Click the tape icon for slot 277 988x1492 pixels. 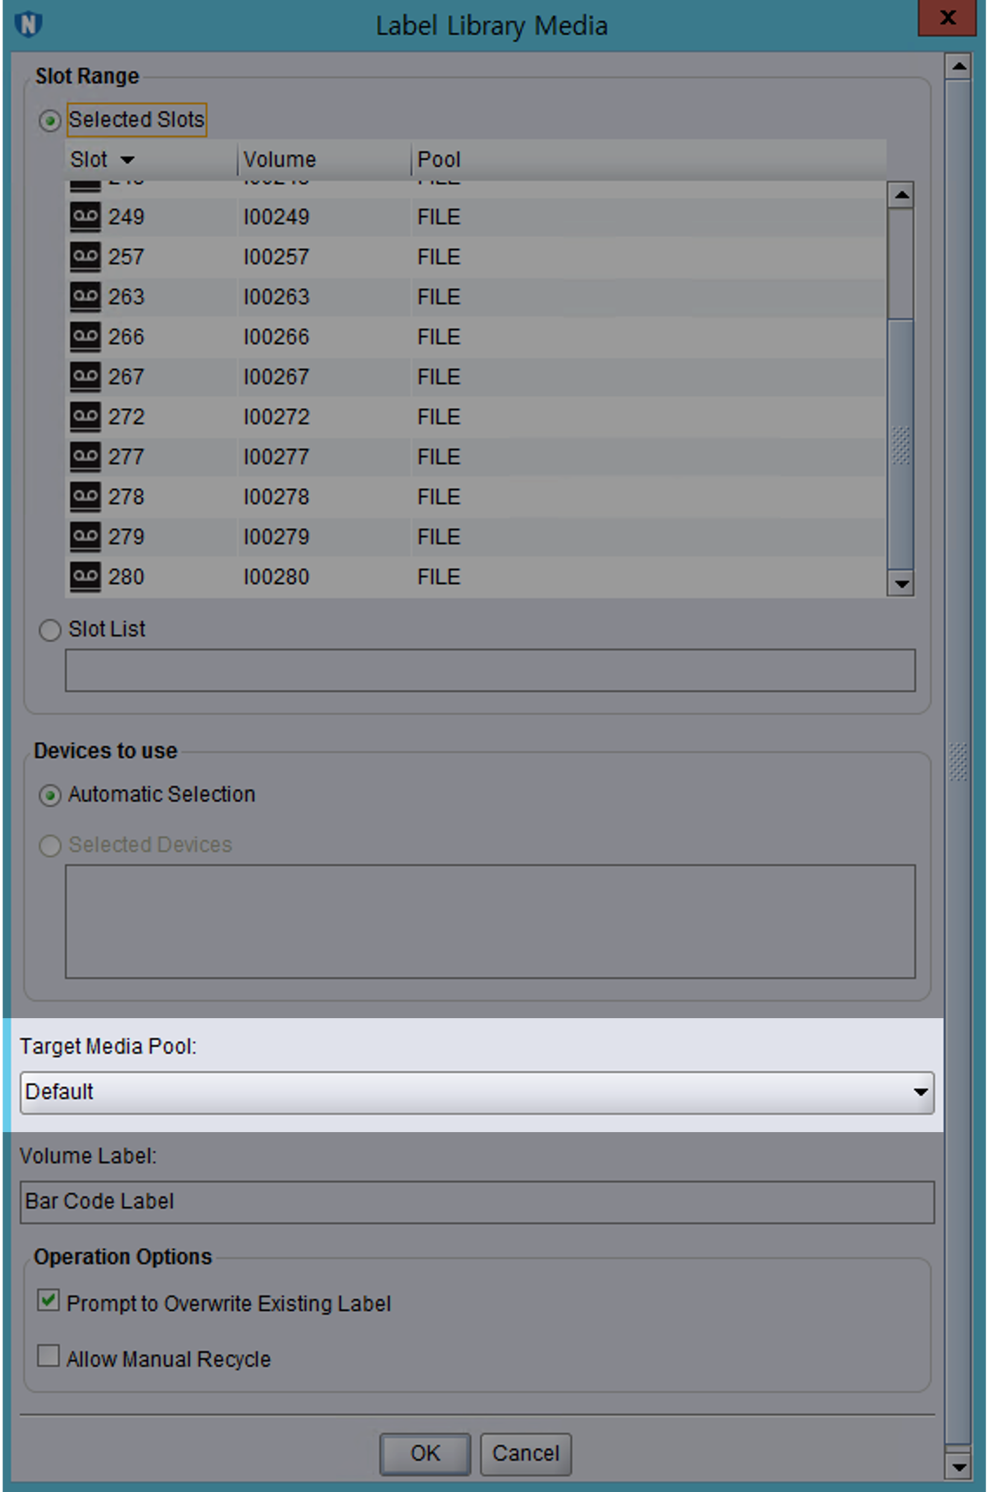point(85,456)
